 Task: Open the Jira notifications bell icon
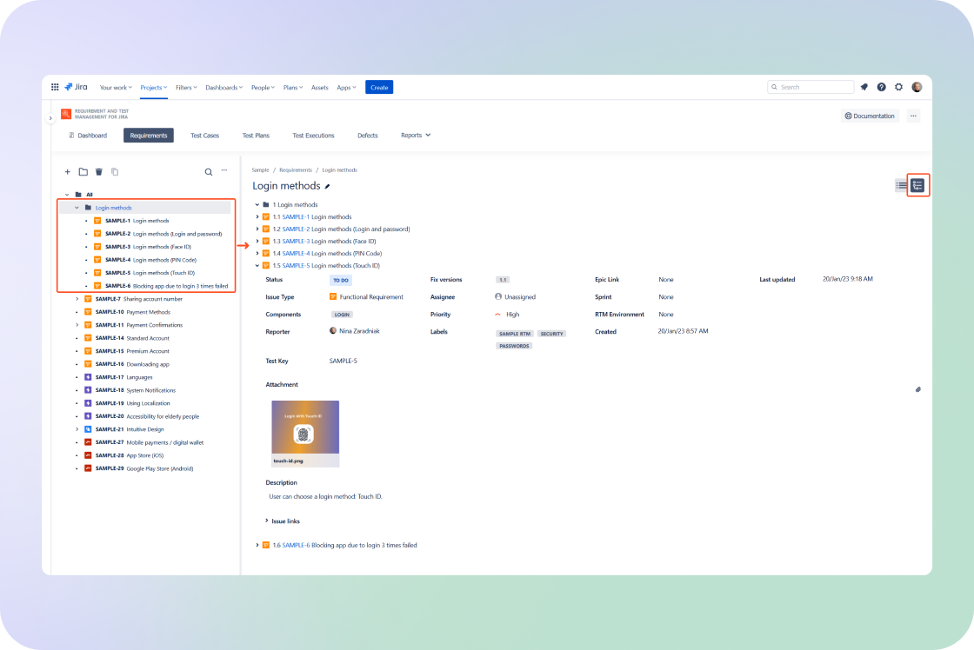[864, 87]
